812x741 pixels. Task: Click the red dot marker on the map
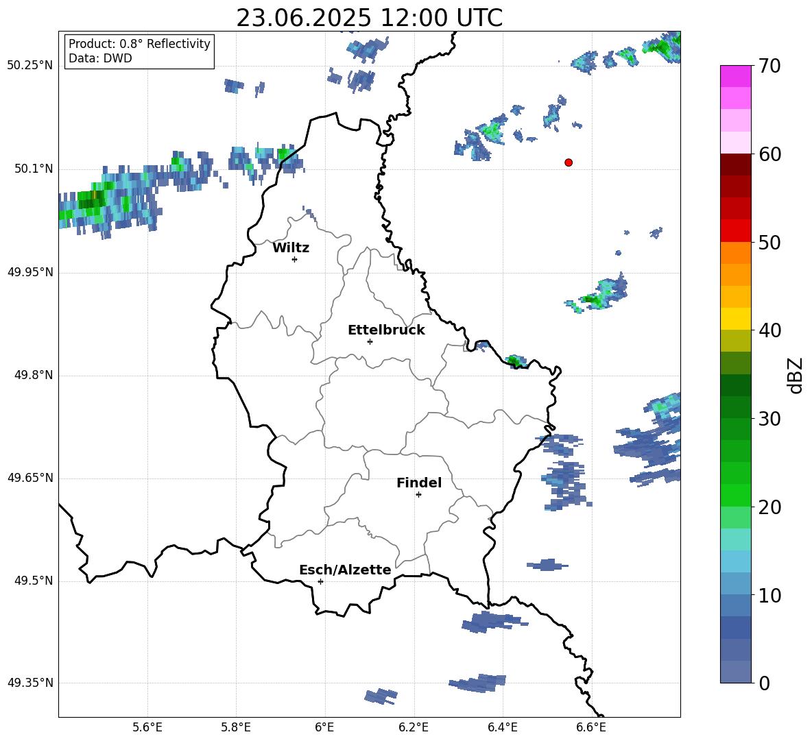click(x=569, y=162)
